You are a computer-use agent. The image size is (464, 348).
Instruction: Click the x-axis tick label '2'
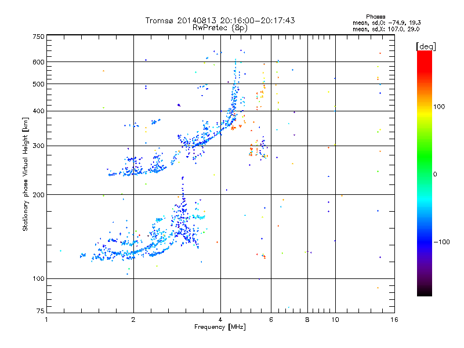point(133,320)
